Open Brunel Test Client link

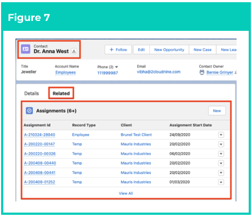136,135
